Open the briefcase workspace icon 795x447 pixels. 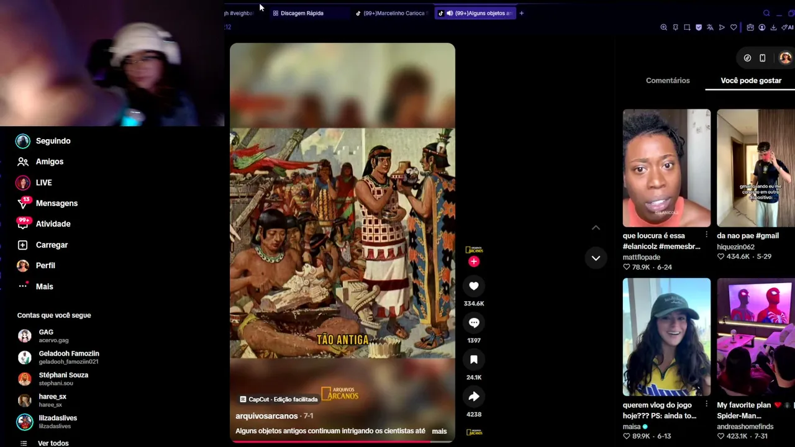pyautogui.click(x=750, y=27)
